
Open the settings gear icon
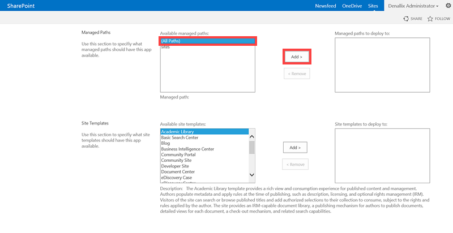(448, 6)
